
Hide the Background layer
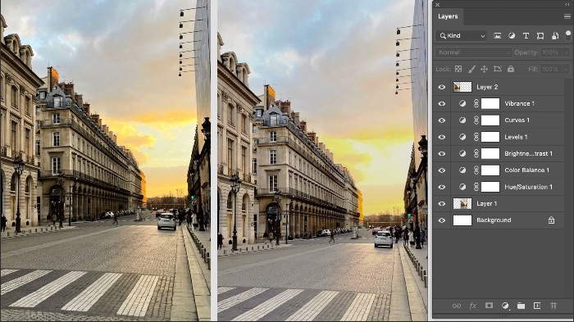point(442,220)
